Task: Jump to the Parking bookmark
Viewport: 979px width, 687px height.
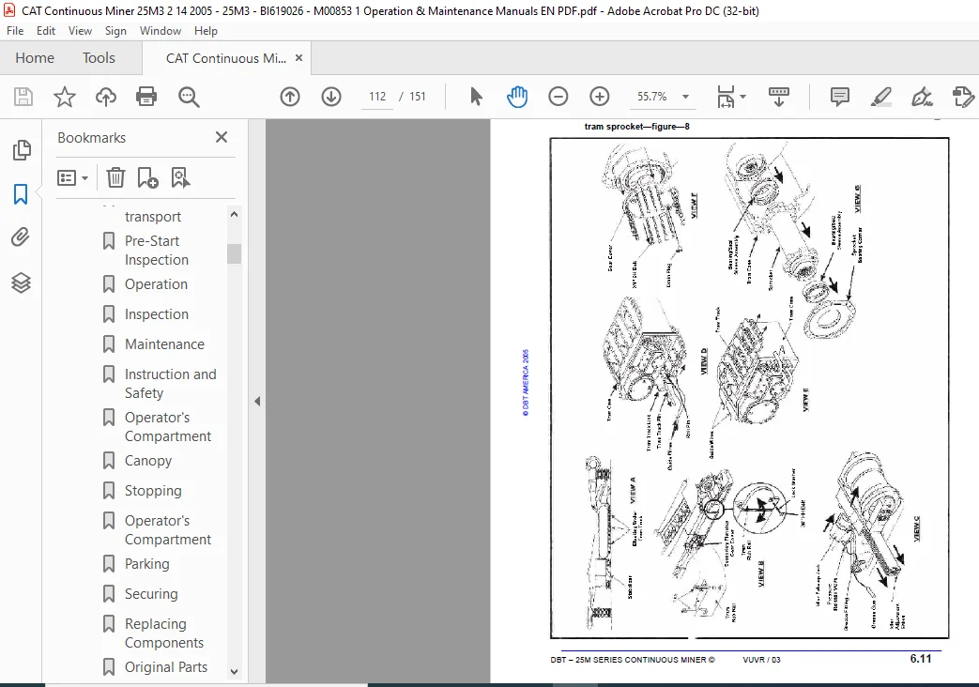Action: tap(146, 564)
